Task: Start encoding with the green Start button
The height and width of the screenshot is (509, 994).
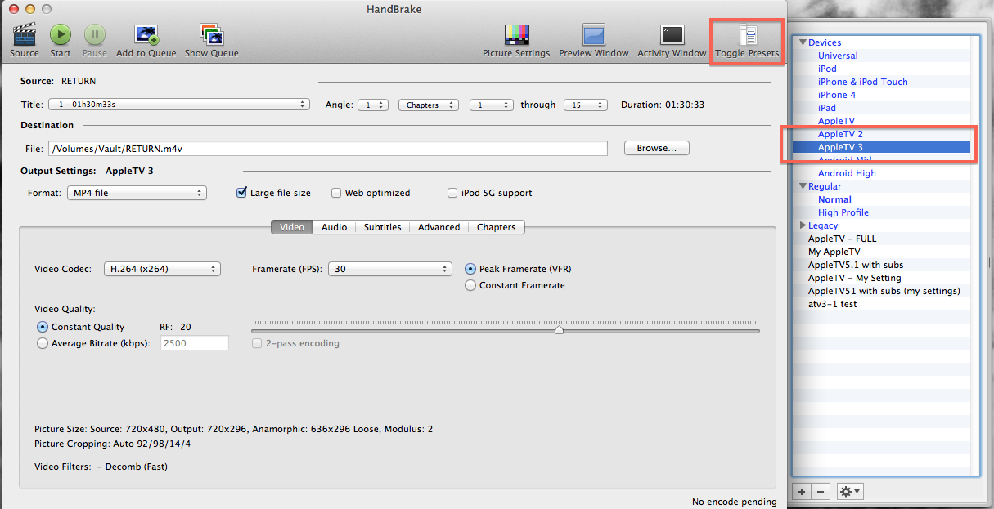Action: pyautogui.click(x=61, y=35)
